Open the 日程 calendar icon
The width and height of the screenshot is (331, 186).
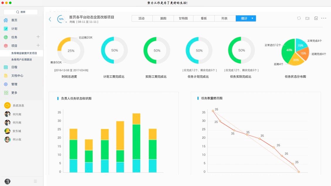pyautogui.click(x=6, y=67)
